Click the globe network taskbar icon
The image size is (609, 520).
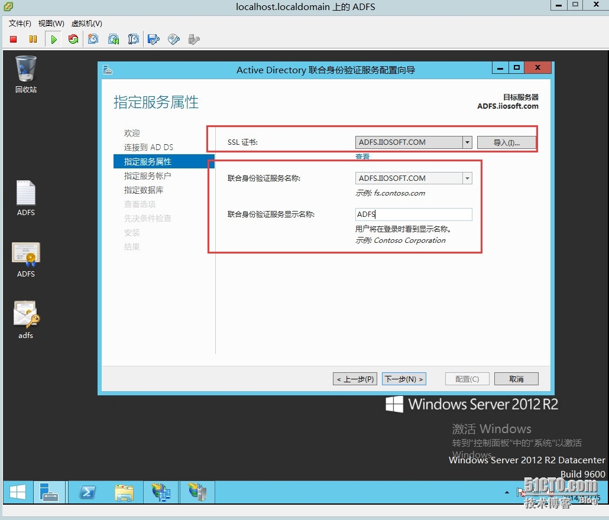pos(161,492)
